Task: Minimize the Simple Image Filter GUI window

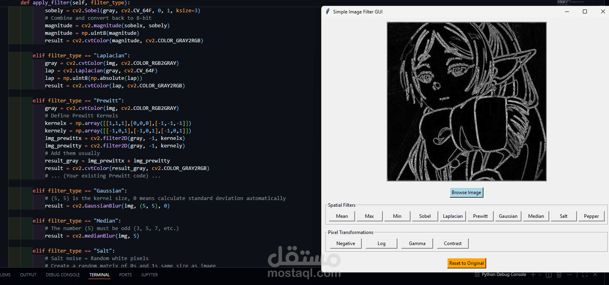Action: 567,11
